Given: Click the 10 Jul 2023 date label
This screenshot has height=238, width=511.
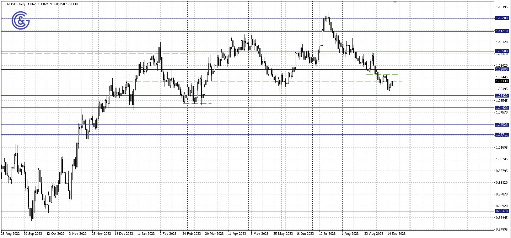Looking at the screenshot, I should point(327,234).
